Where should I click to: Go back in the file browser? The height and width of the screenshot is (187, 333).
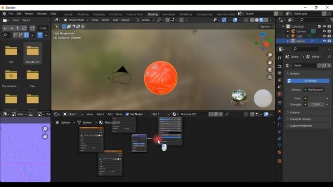(5, 28)
